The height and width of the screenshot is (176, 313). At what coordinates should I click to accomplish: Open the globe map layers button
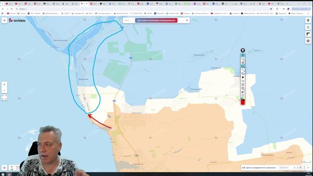pos(308,41)
